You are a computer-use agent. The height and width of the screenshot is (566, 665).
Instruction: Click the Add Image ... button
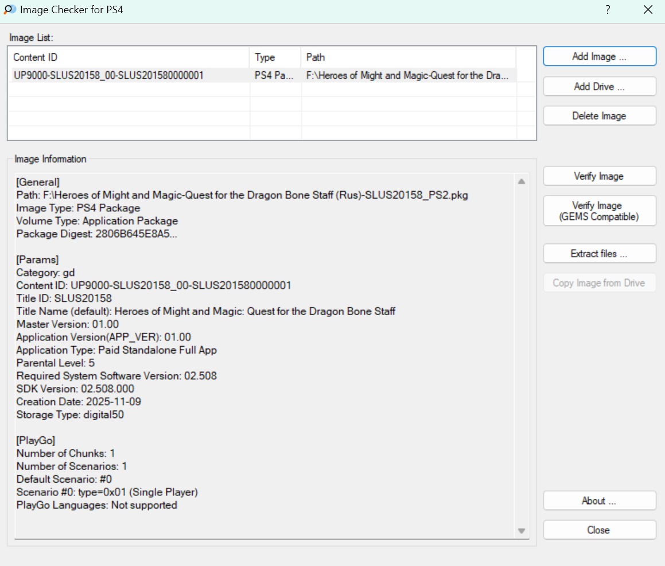[x=599, y=57]
